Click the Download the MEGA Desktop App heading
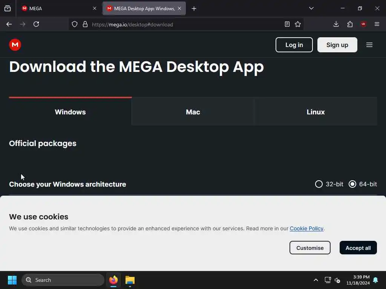386x289 pixels. (136, 67)
